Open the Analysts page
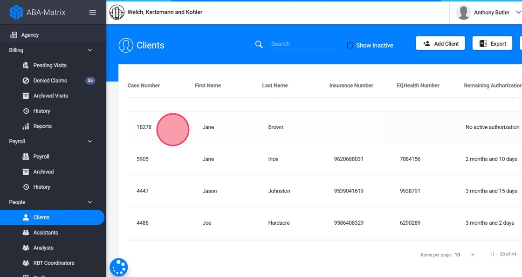 pyautogui.click(x=43, y=248)
